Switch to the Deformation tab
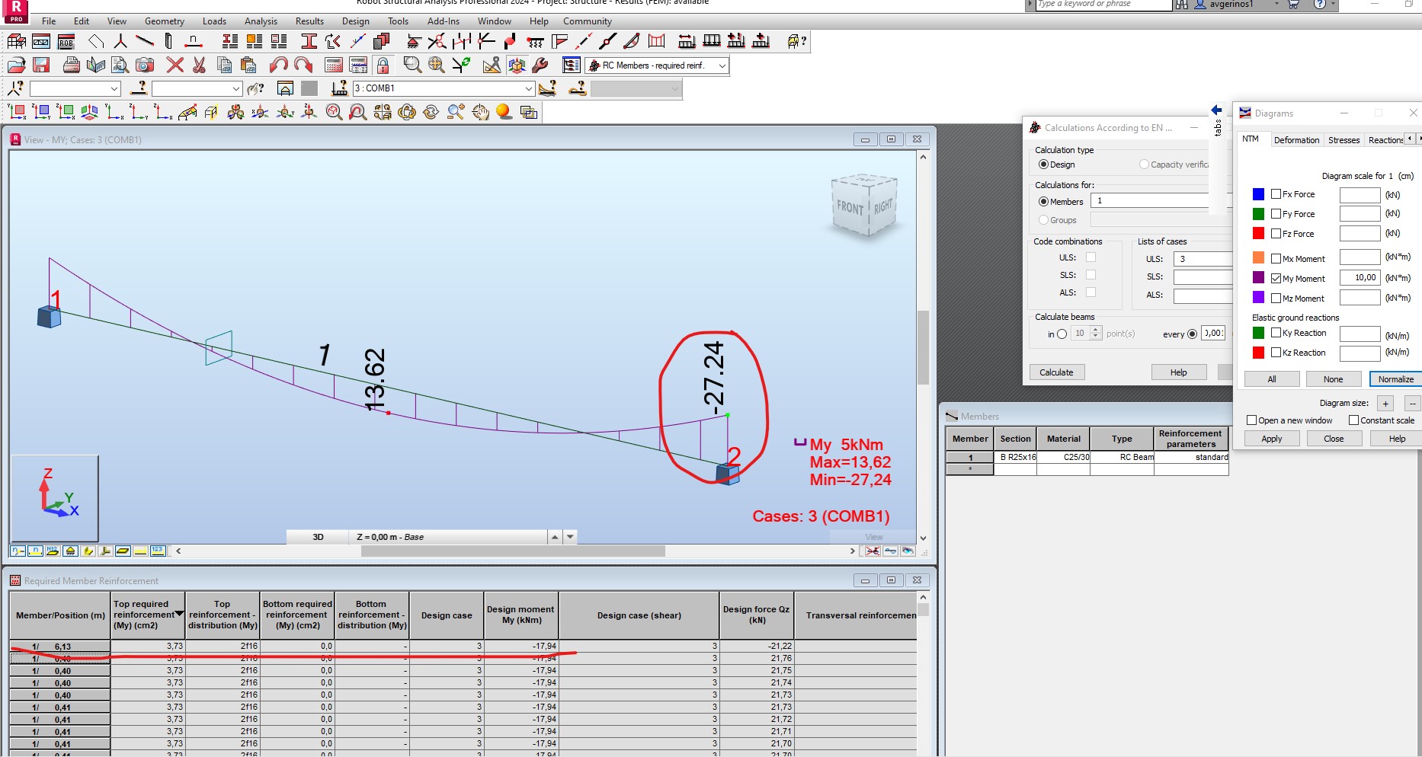Screen dimensions: 1422x757 coord(1295,139)
